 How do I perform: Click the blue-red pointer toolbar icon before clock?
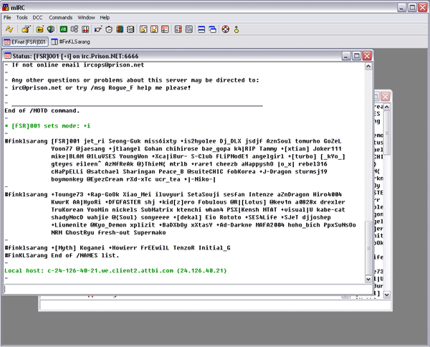tap(98, 29)
